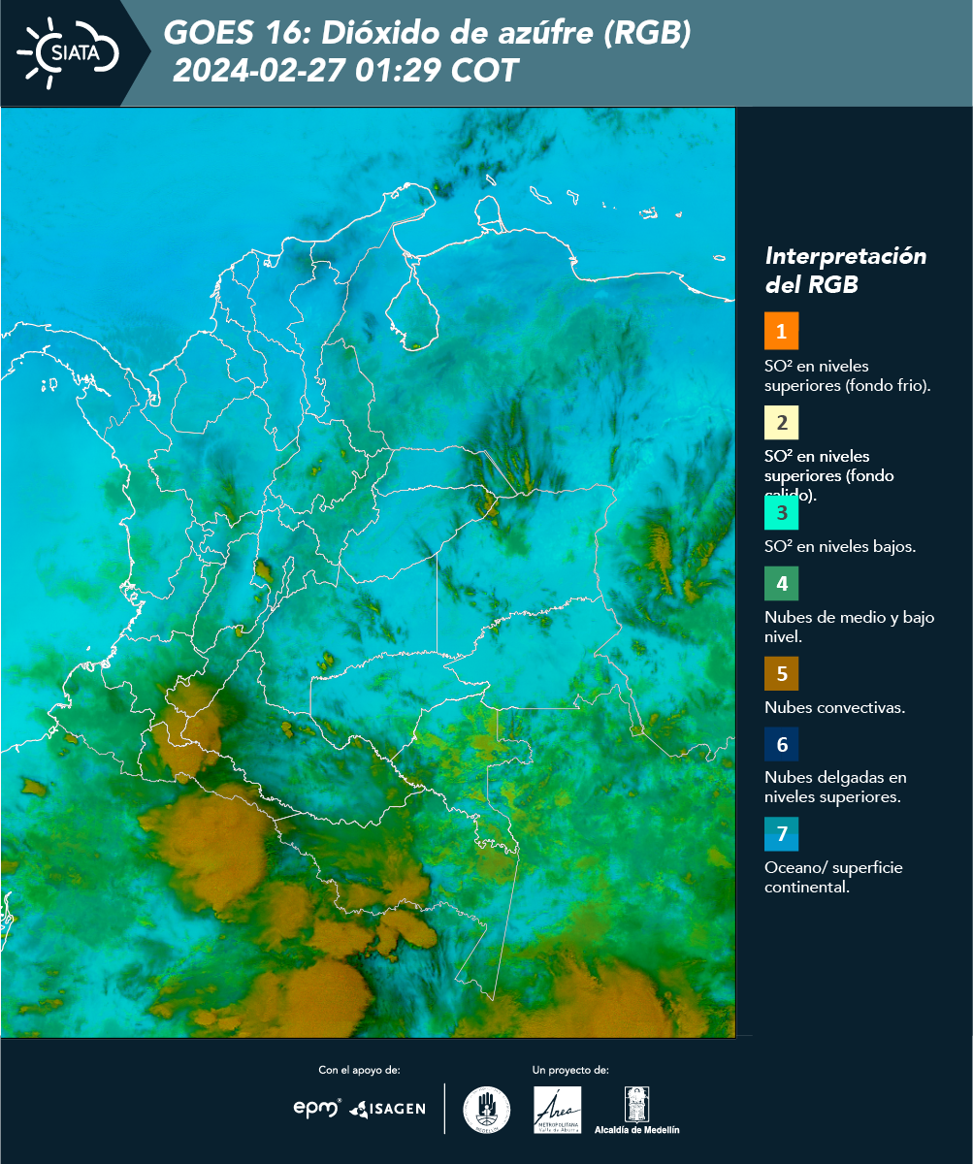Click the 'SO² en niveles superiores (fondo frio)' label
Viewport: 973px width, 1164px height.
coord(848,375)
